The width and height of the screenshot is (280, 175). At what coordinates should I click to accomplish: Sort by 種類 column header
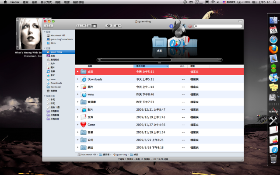(x=199, y=66)
